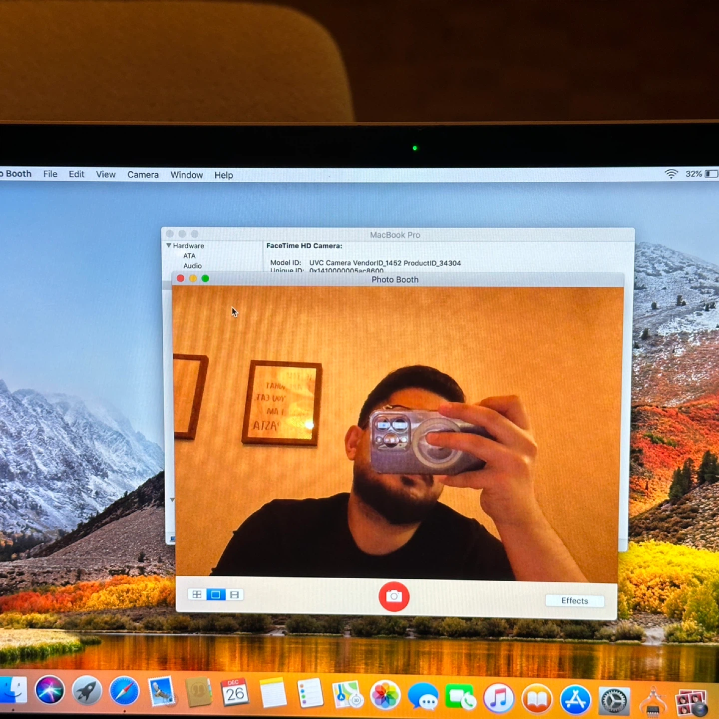
Task: Collapse the Hardware disclosure triangle
Action: [x=169, y=246]
